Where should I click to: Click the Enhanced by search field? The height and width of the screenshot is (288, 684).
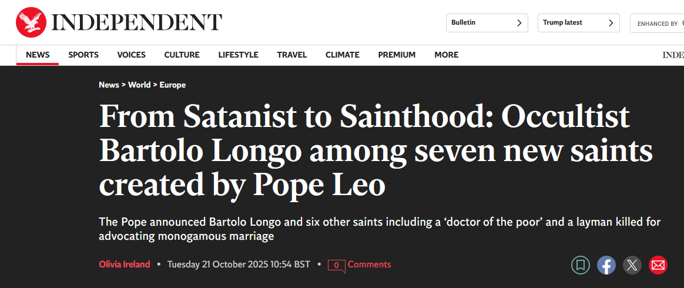(x=658, y=24)
